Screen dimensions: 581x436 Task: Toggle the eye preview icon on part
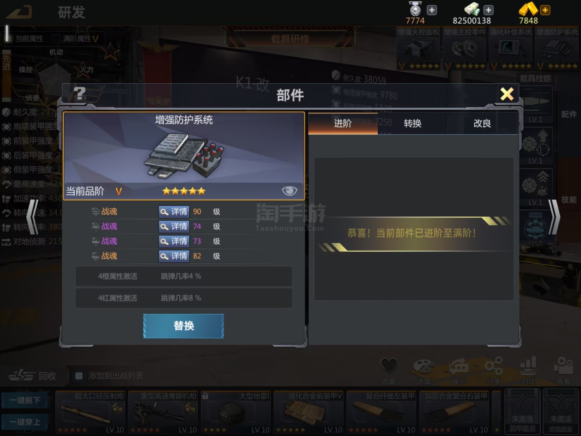(x=289, y=191)
